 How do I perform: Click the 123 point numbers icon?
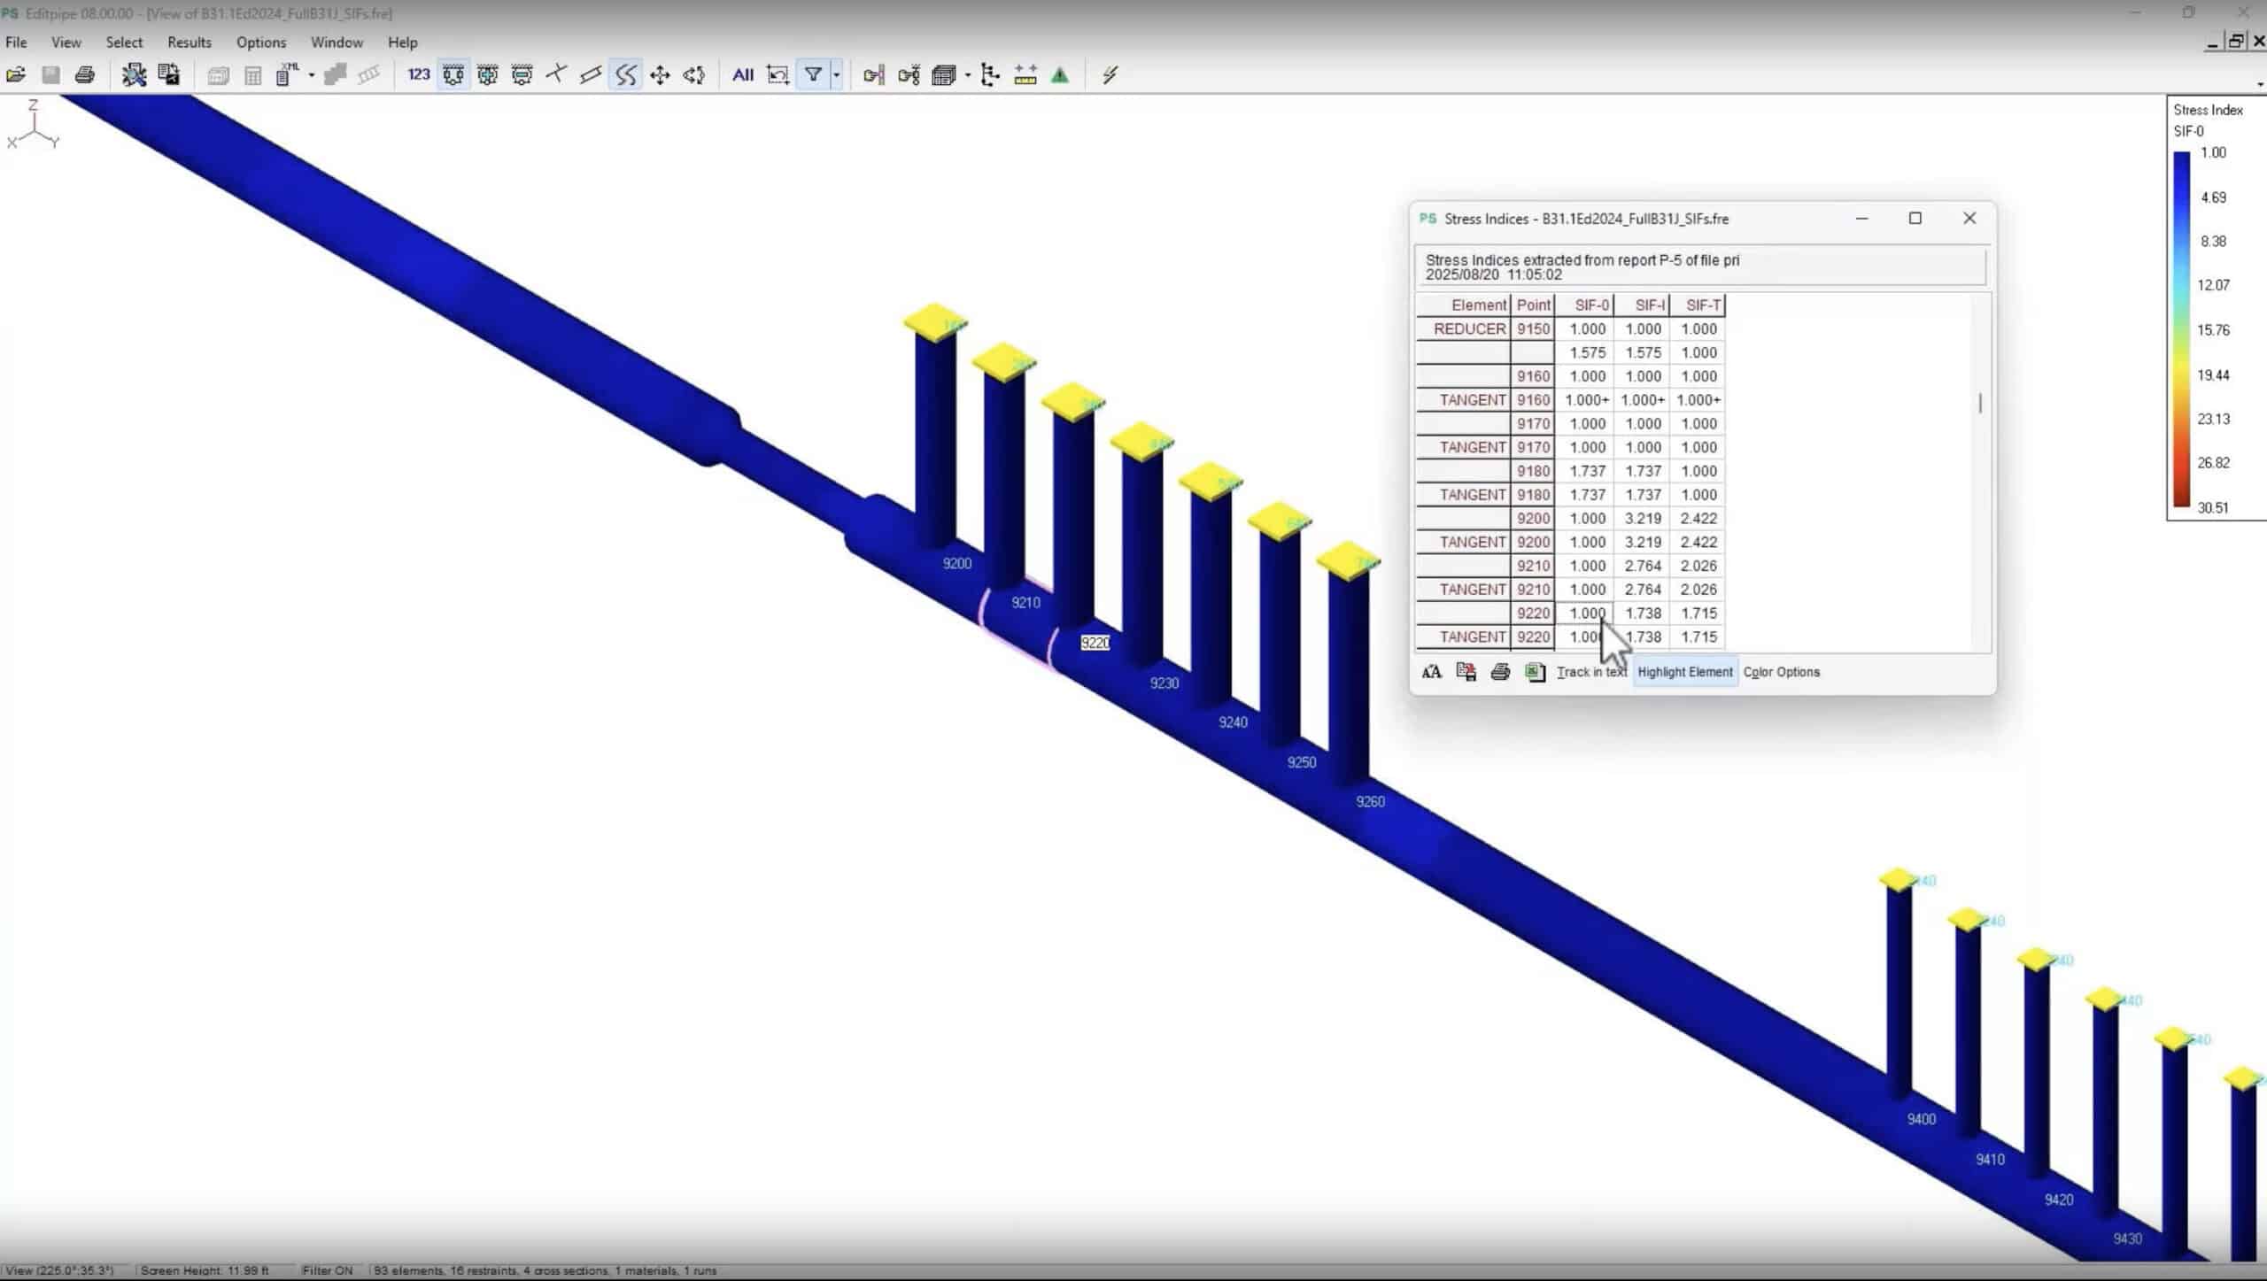418,75
